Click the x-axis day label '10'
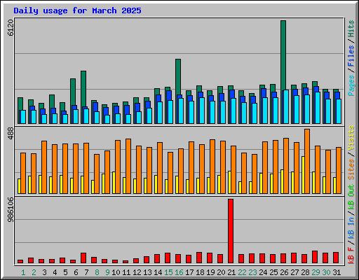 point(116,272)
